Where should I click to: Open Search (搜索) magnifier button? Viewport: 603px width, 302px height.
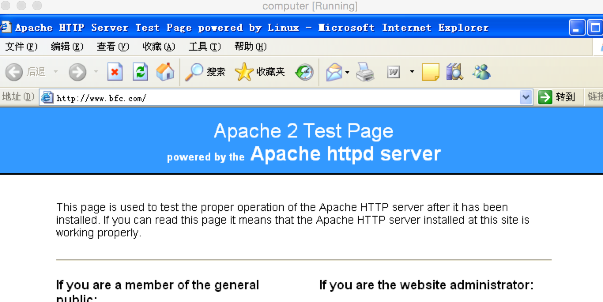click(x=205, y=72)
